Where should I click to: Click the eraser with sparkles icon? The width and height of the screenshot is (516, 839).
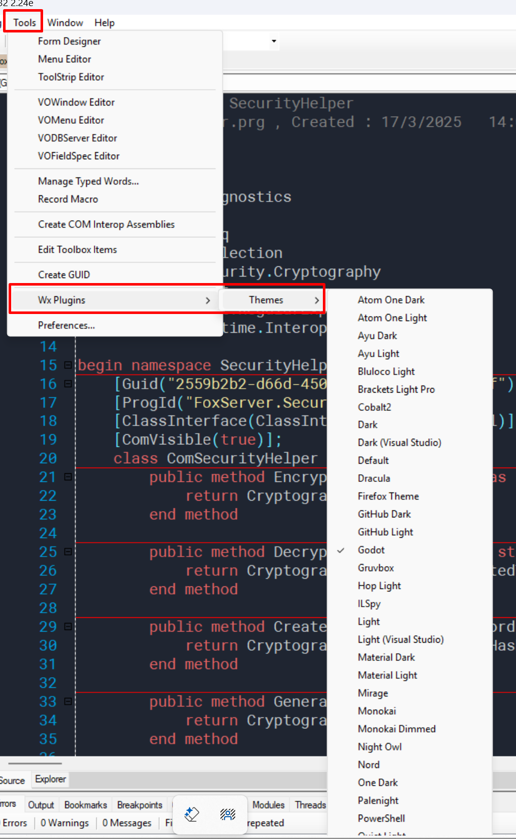(x=192, y=814)
